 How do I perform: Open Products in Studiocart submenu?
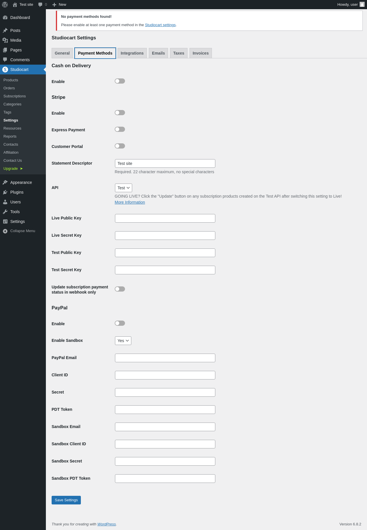coord(11,80)
